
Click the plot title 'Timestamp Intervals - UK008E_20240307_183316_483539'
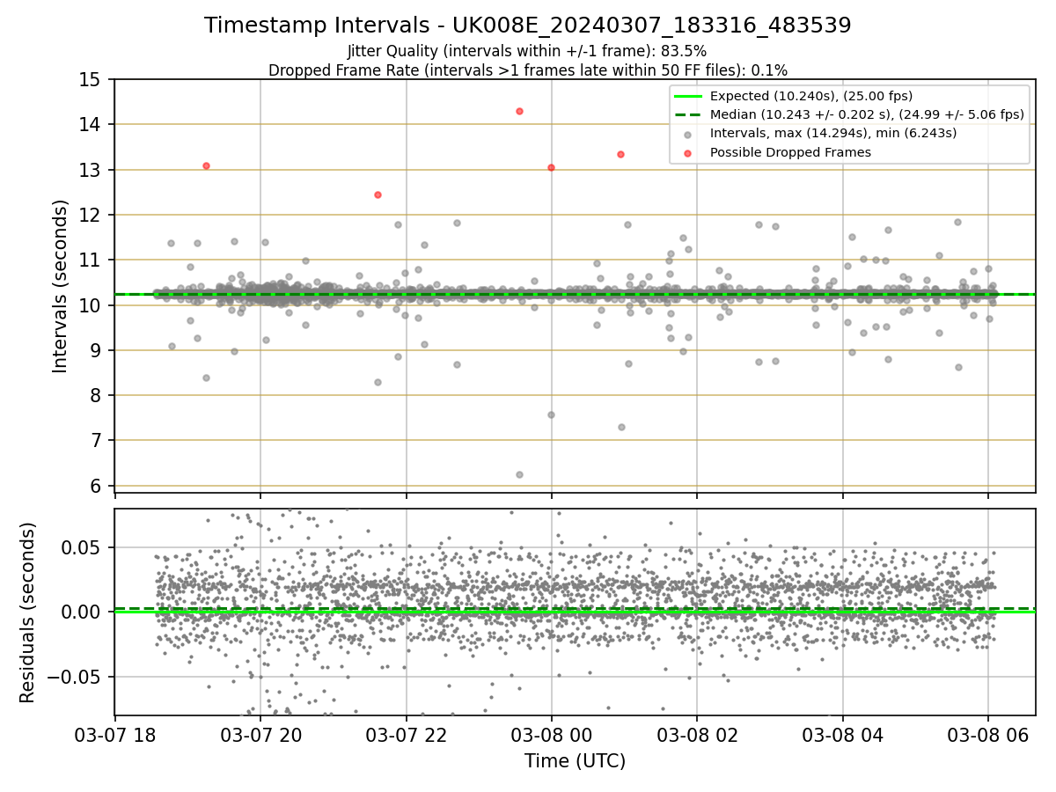coord(527,26)
